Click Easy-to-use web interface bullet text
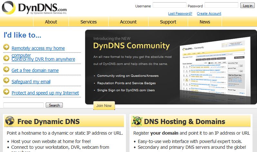The width and height of the screenshot is (257, 152). click(x=190, y=141)
